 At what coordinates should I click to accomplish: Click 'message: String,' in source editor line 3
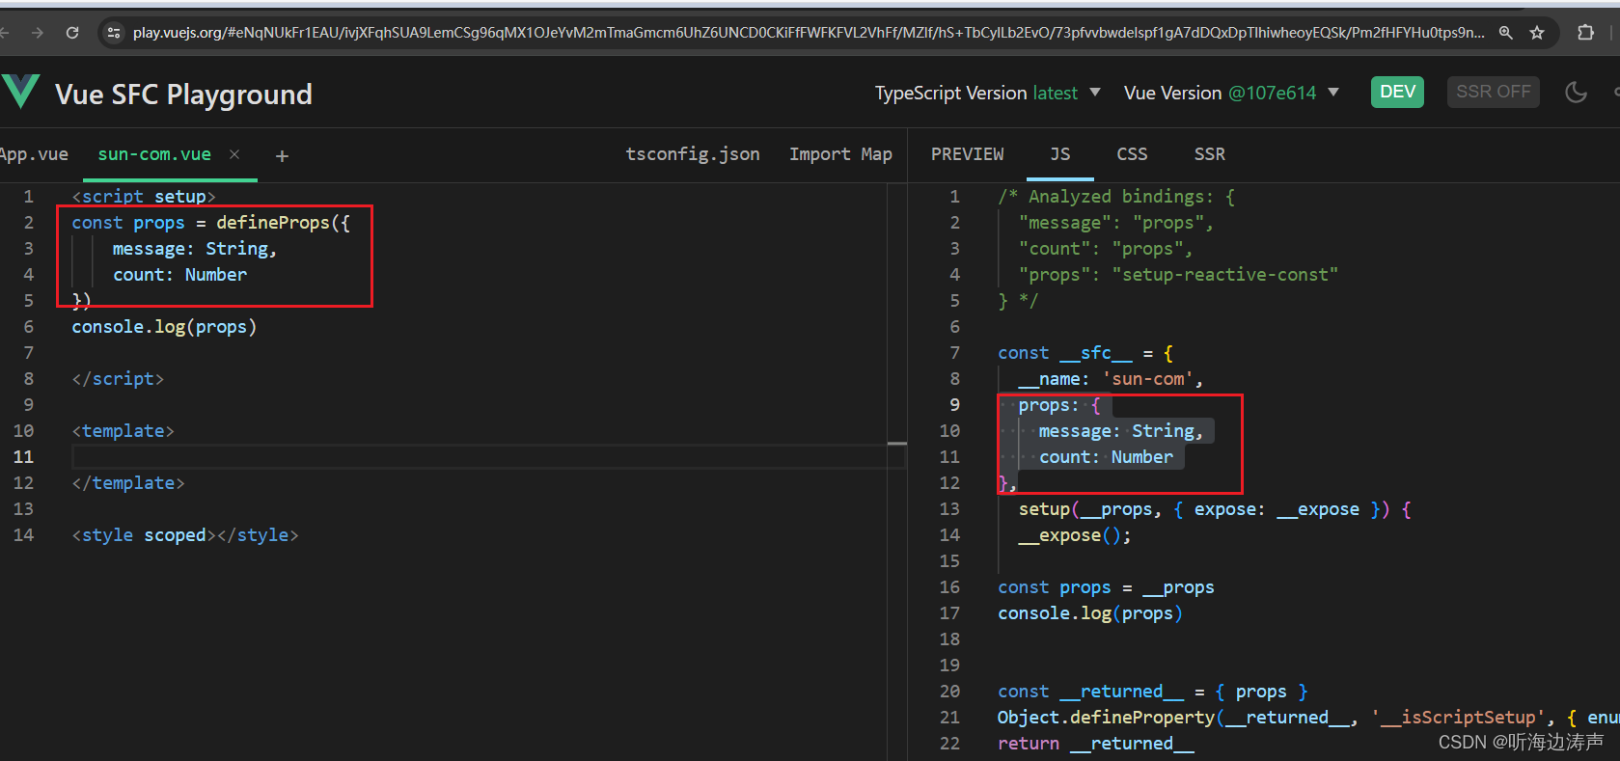click(x=195, y=249)
